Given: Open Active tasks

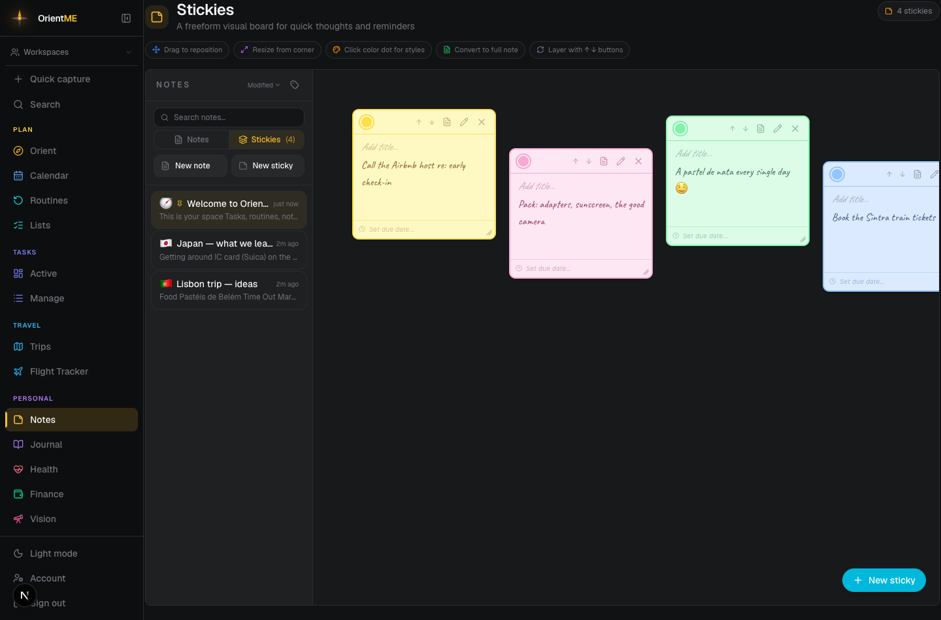Looking at the screenshot, I should 71,273.
